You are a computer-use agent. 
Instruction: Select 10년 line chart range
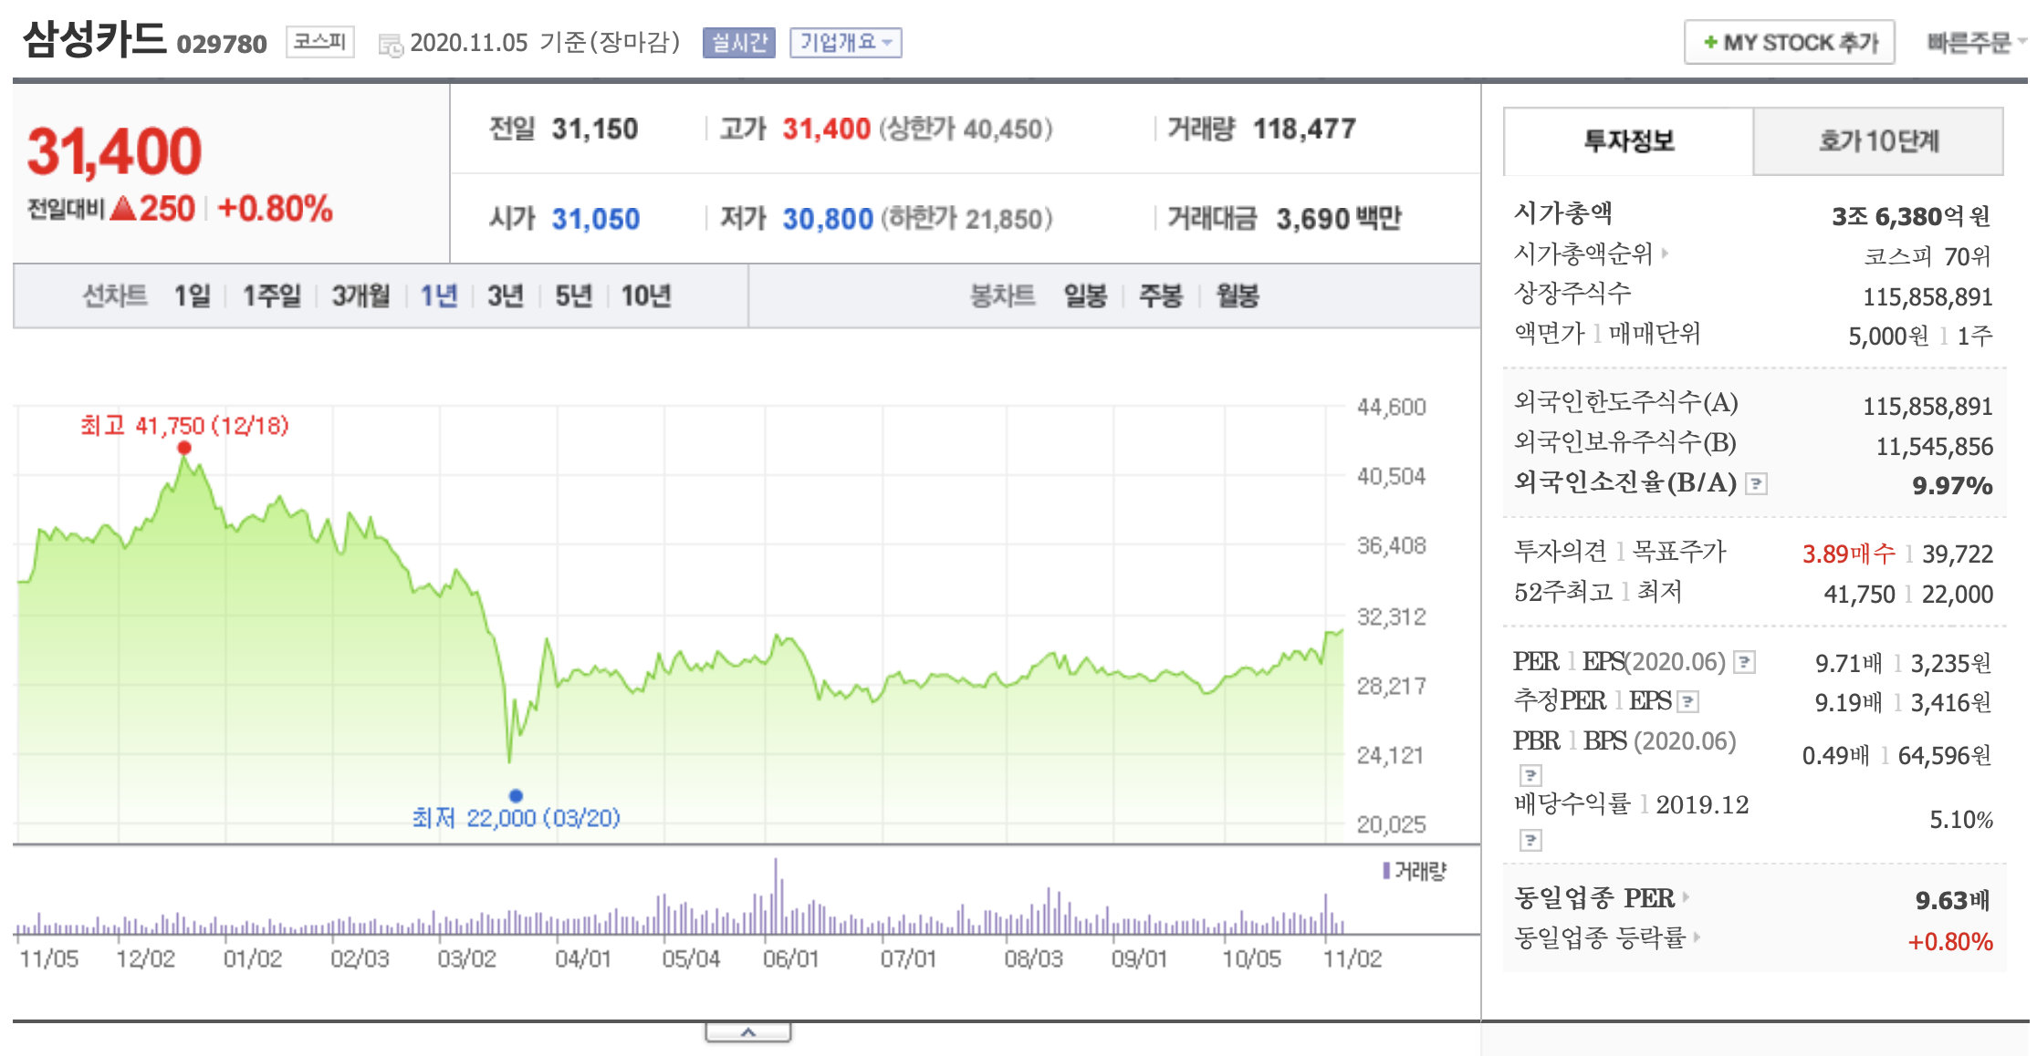(x=645, y=295)
